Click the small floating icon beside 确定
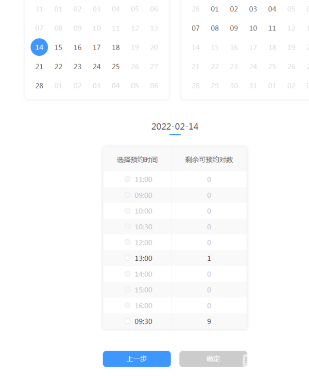This screenshot has width=309, height=376. (245, 359)
